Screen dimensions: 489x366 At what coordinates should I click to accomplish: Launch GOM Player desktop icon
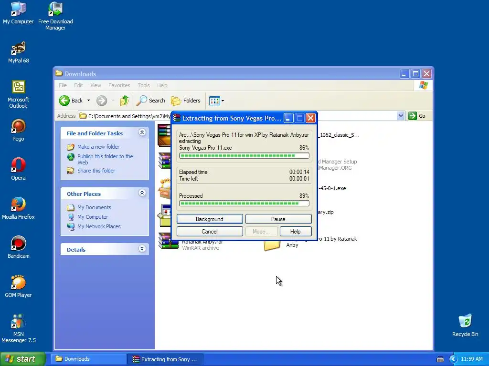click(x=18, y=286)
